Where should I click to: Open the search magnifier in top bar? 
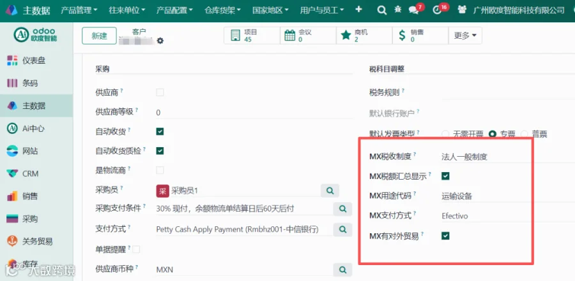[382, 10]
